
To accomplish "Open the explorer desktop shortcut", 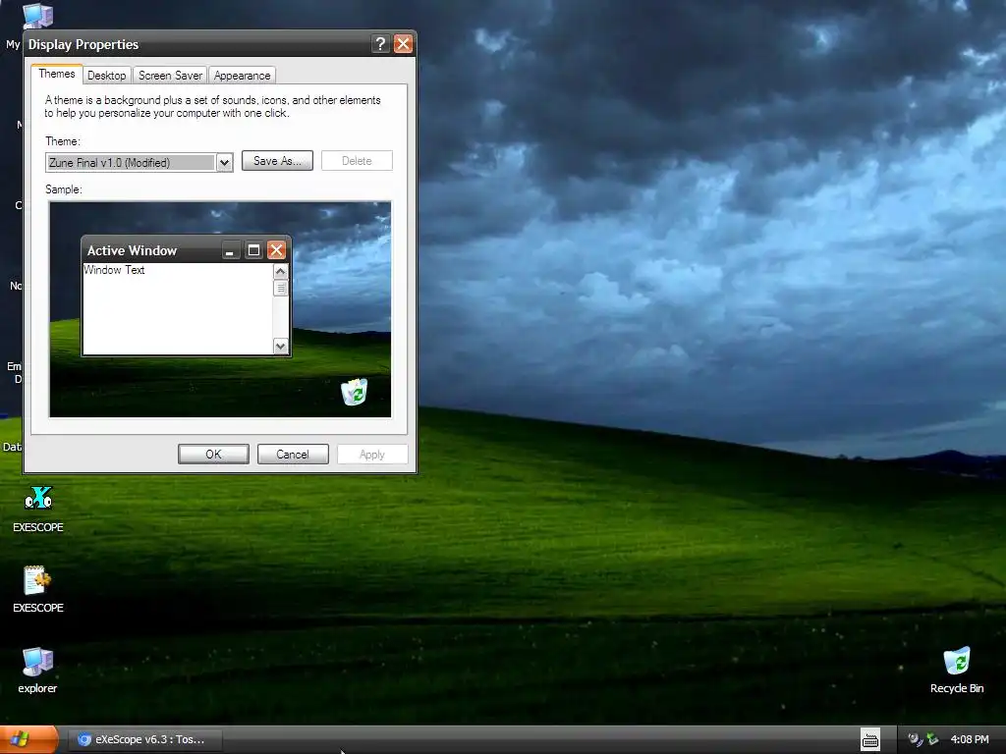I will coord(37,663).
